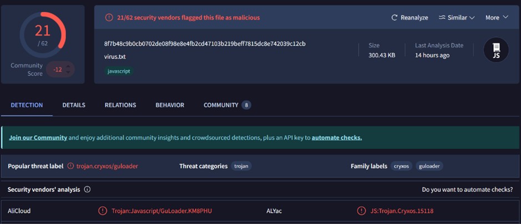The width and height of the screenshot is (521, 224).
Task: Open the Relations tab
Action: (120, 105)
